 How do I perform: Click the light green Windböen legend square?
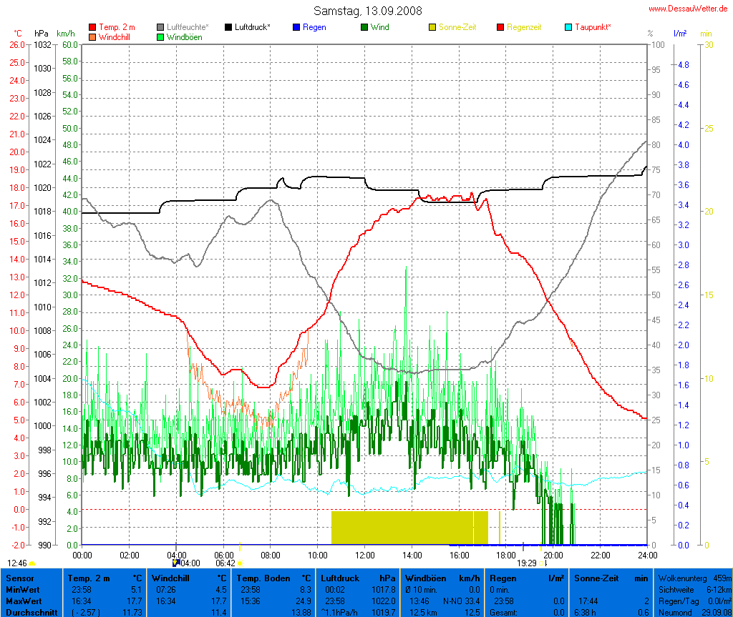point(161,36)
